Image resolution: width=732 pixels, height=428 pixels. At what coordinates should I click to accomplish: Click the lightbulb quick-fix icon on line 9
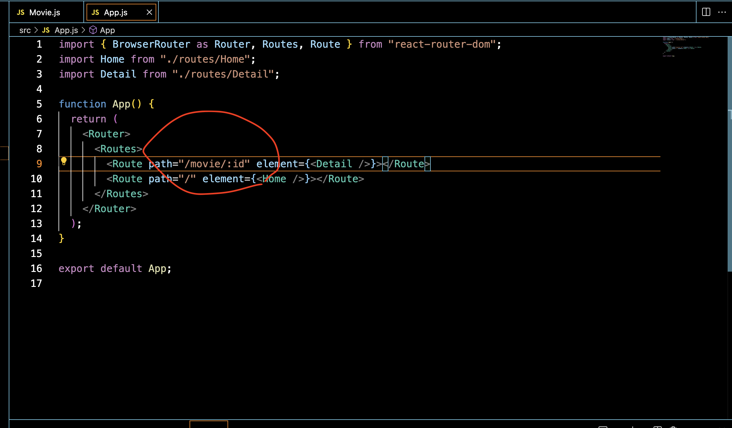pos(64,161)
